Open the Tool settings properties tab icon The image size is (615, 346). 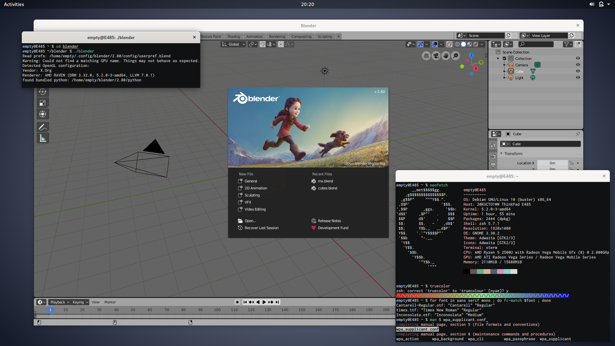tap(493, 145)
